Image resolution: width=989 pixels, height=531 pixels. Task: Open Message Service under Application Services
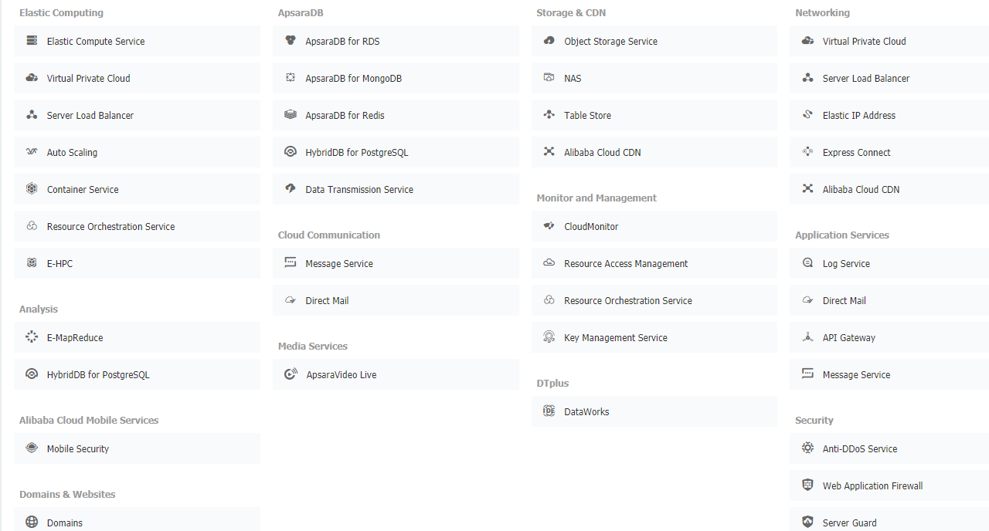click(x=889, y=374)
